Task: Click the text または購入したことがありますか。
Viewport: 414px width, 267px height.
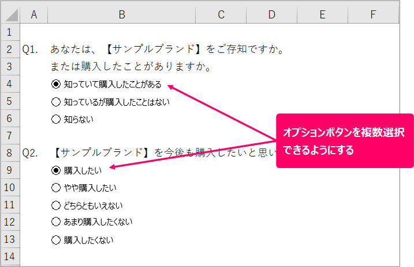Action: [131, 67]
